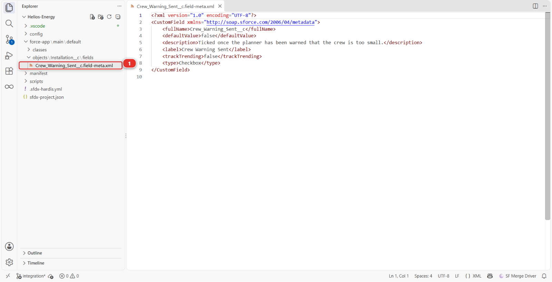552x282 pixels.
Task: Expand the .vscode folder
Action: coord(37,26)
